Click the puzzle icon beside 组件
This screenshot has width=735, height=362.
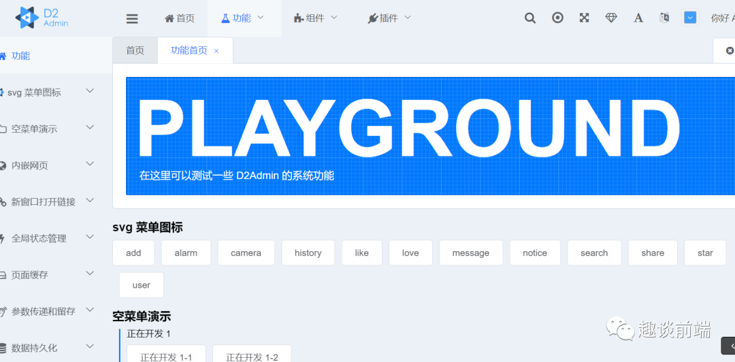(299, 18)
